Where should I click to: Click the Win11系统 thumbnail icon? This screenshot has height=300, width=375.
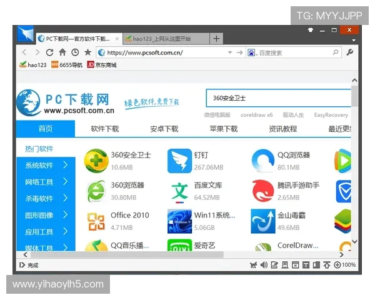[179, 221]
